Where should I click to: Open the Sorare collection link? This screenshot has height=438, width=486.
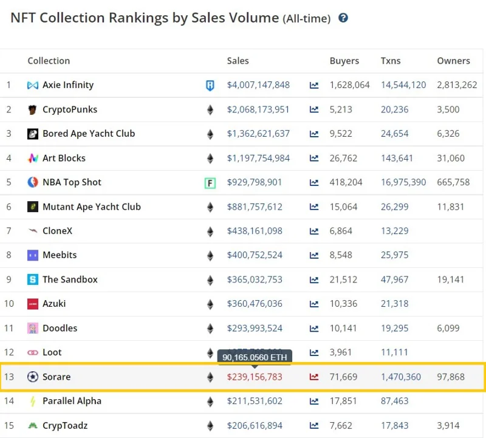56,377
